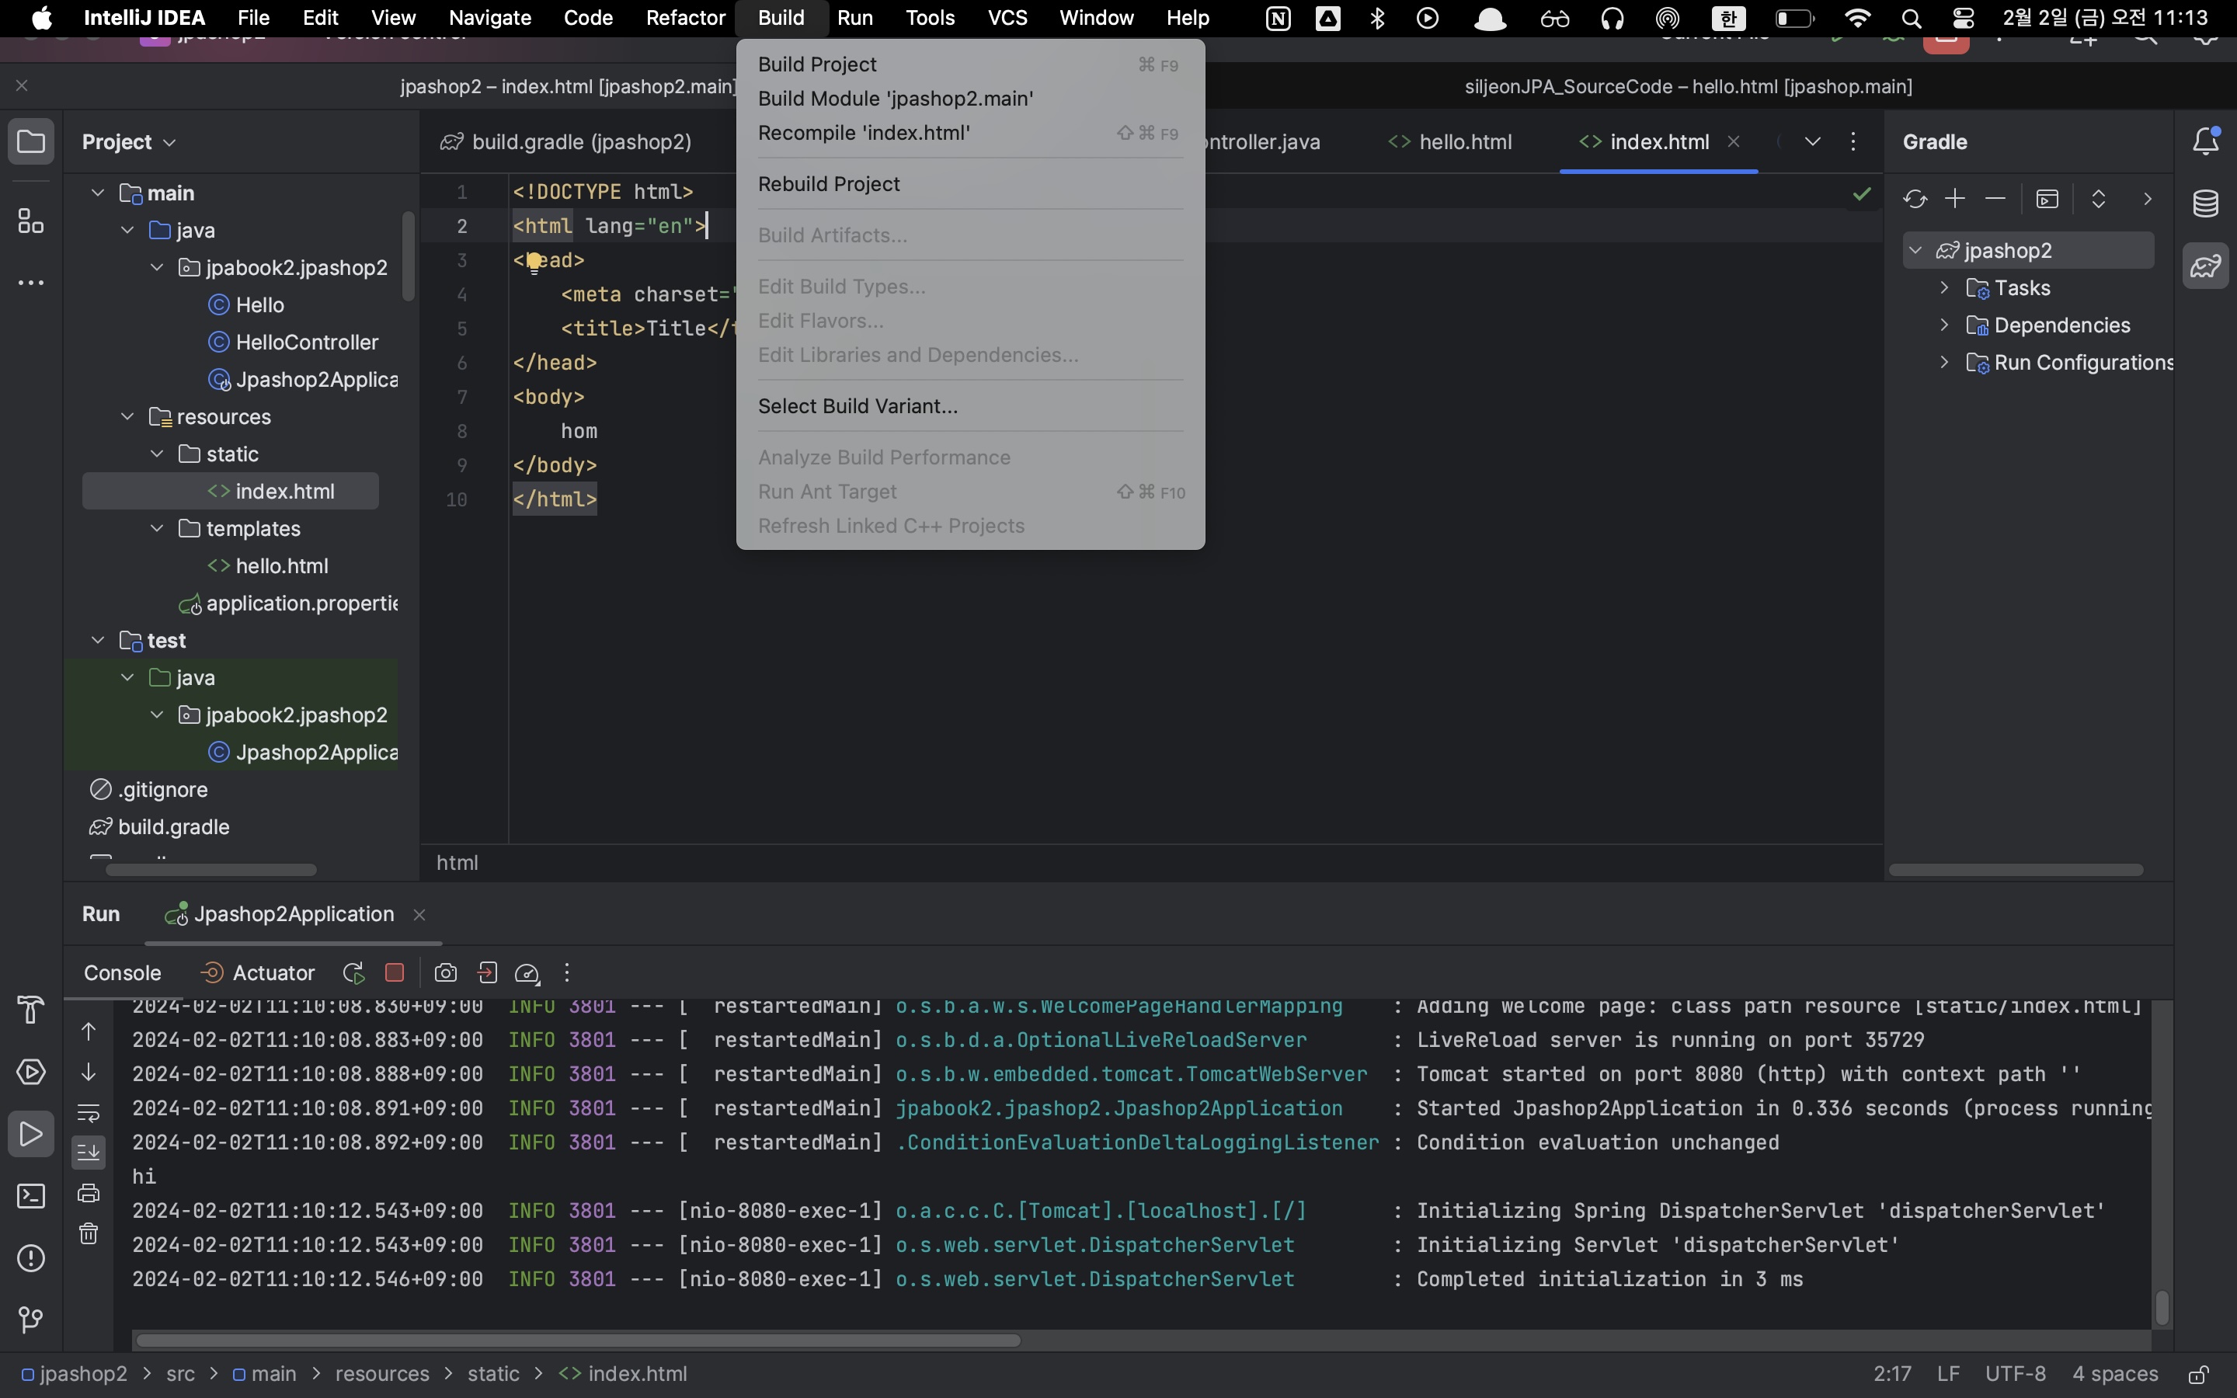Expand Run Configurations in Gradle panel
This screenshot has width=2237, height=1398.
click(1943, 363)
